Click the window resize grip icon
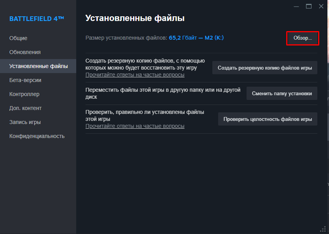Image resolution: width=329 pixels, height=234 pixels. 323,229
